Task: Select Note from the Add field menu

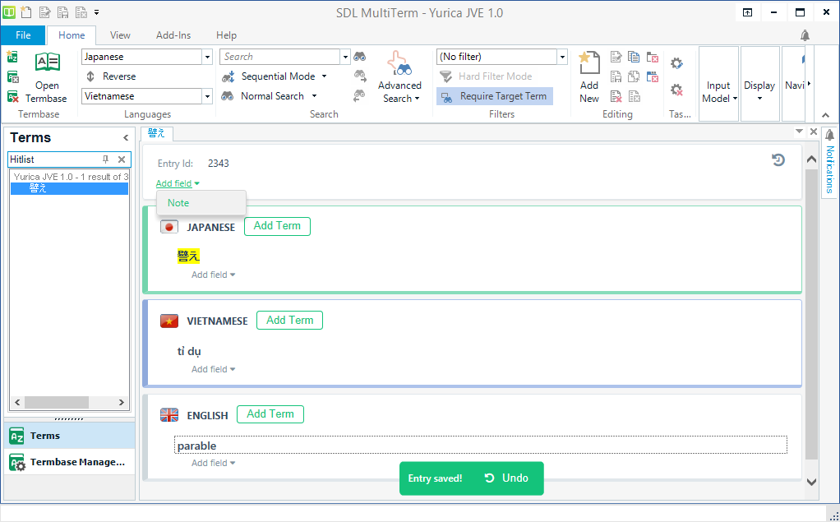Action: [x=201, y=203]
